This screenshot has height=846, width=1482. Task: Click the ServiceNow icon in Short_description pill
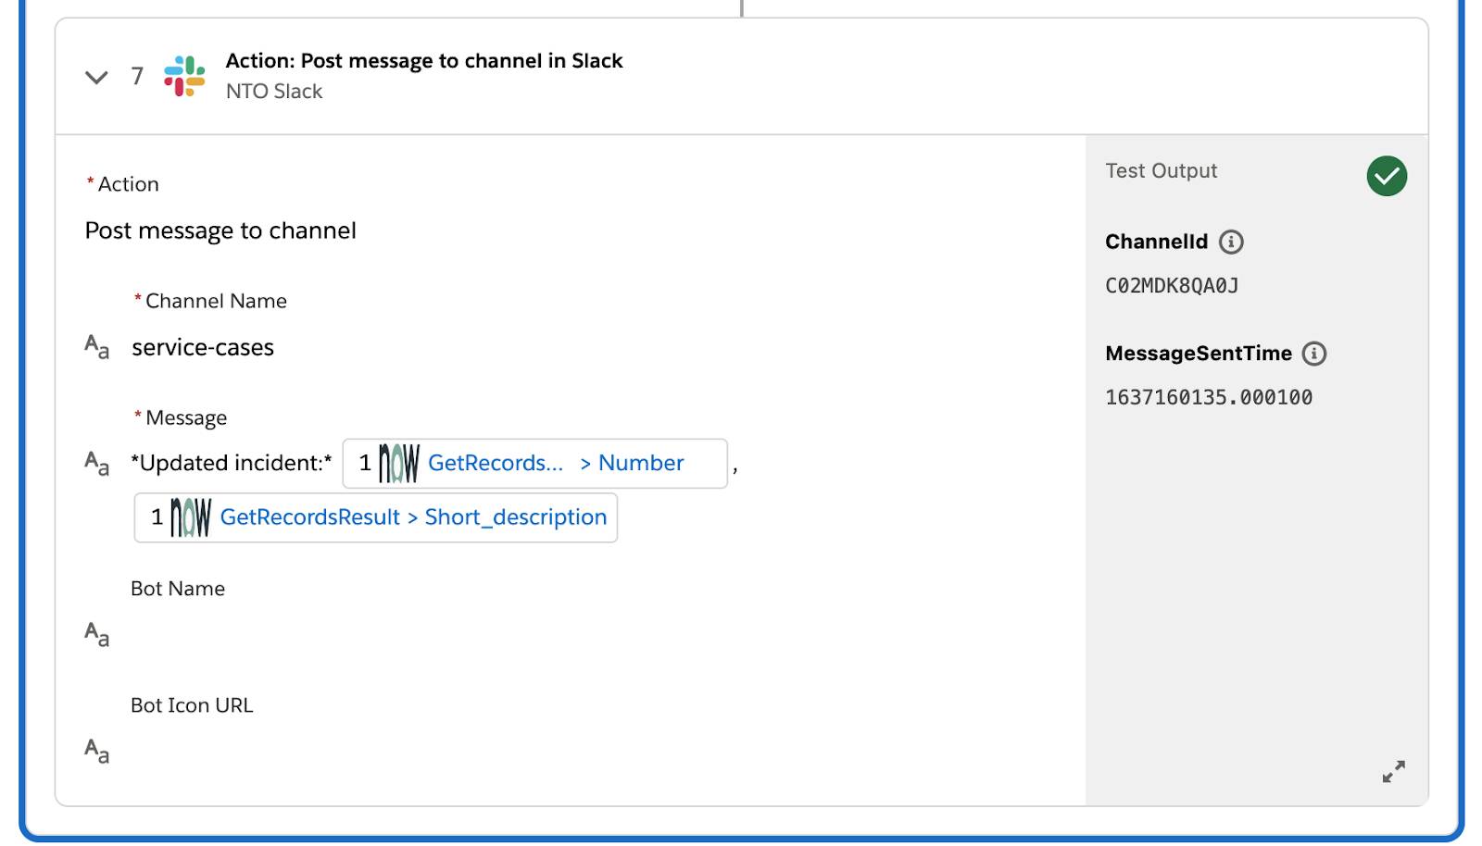tap(191, 517)
